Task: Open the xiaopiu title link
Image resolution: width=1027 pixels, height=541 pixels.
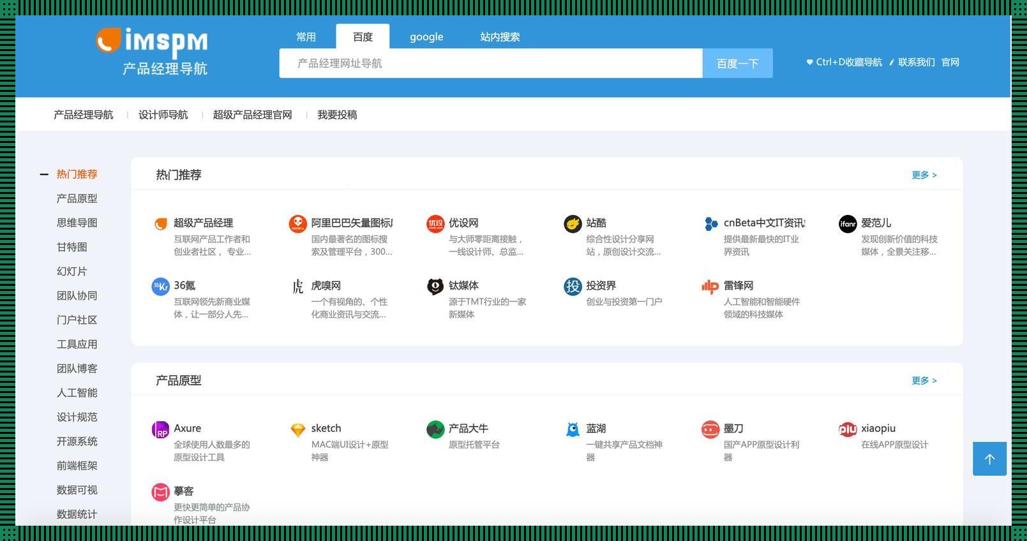Action: [x=878, y=428]
